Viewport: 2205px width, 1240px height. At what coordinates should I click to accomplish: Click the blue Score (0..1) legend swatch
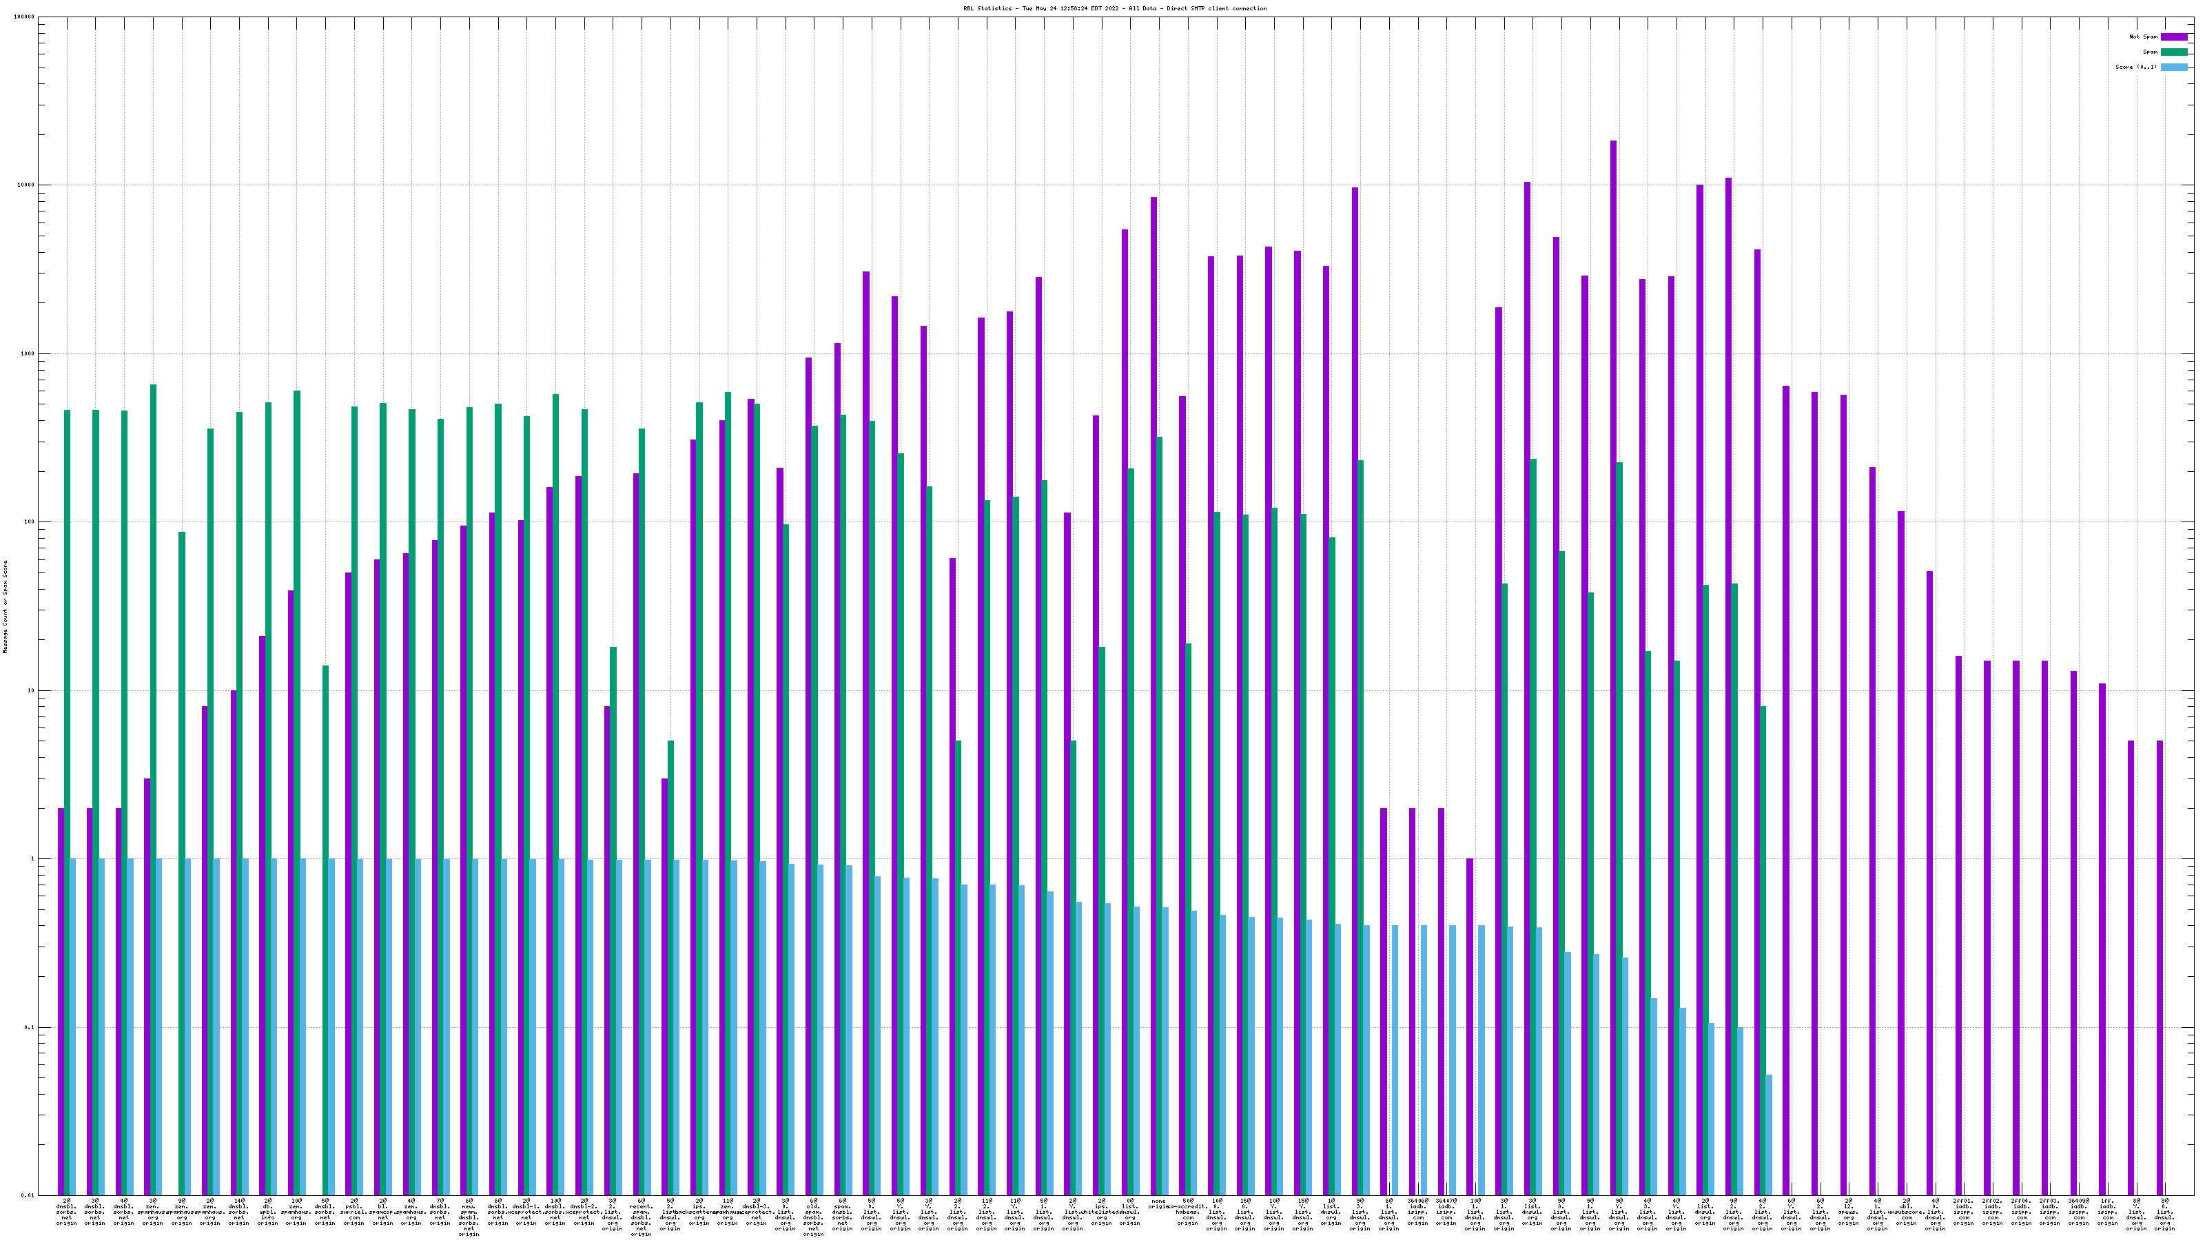click(x=2173, y=67)
